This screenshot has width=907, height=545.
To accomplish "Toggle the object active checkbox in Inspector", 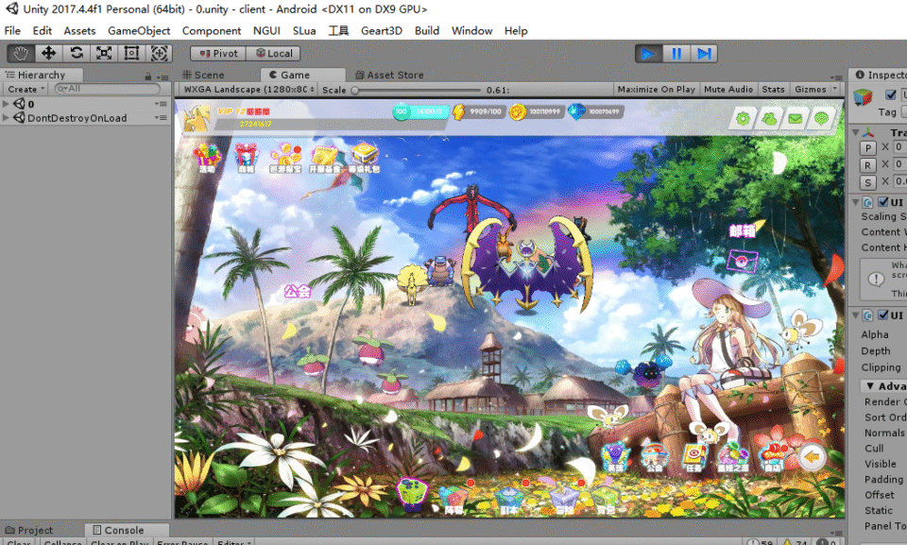I will [x=891, y=94].
